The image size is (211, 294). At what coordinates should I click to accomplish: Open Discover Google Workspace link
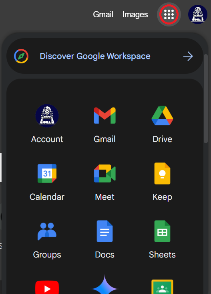click(105, 56)
